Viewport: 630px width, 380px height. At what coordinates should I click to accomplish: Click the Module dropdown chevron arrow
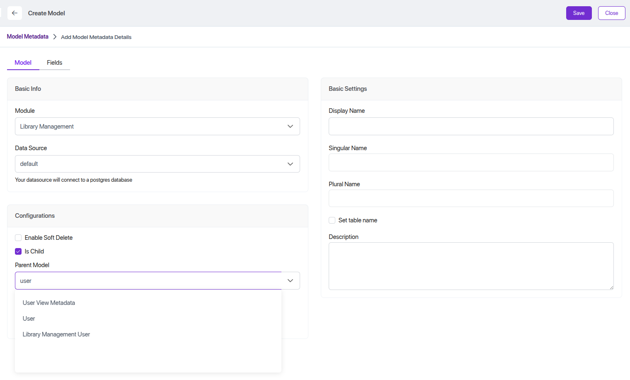(x=290, y=127)
